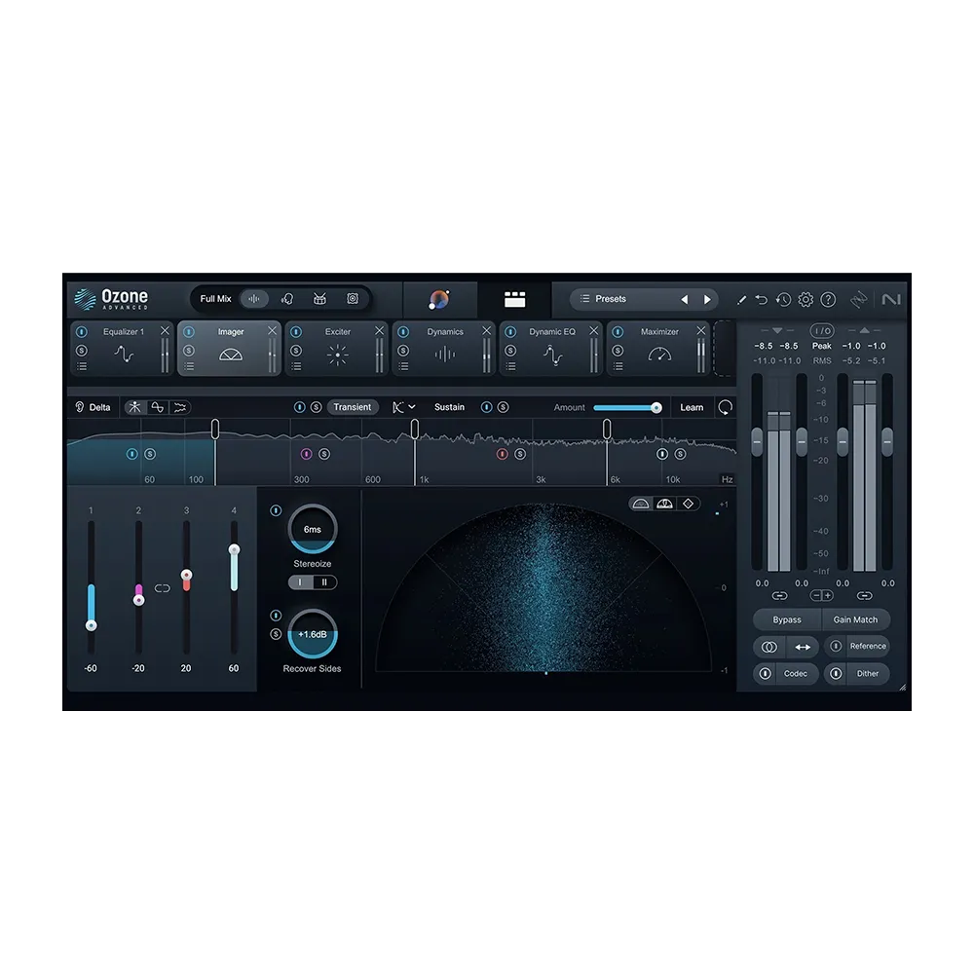This screenshot has height=974, width=974.
Task: Select the Transient mode
Action: point(353,407)
